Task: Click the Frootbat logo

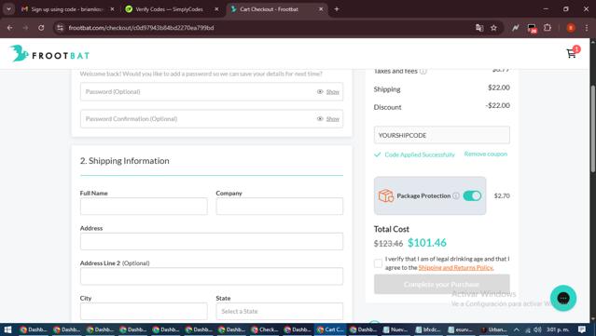Action: pyautogui.click(x=49, y=53)
